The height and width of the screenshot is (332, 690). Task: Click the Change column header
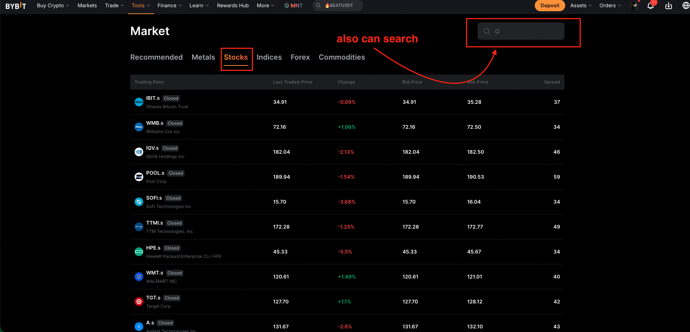346,82
